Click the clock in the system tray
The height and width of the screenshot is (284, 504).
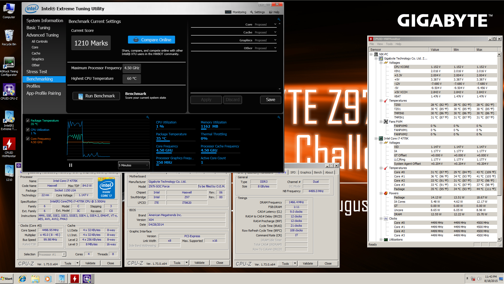click(491, 279)
